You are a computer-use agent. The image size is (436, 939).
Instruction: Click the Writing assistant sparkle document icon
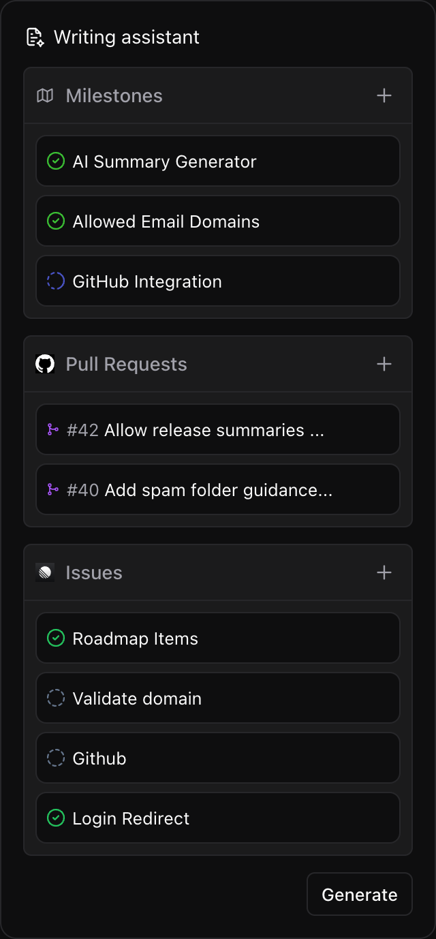click(35, 37)
